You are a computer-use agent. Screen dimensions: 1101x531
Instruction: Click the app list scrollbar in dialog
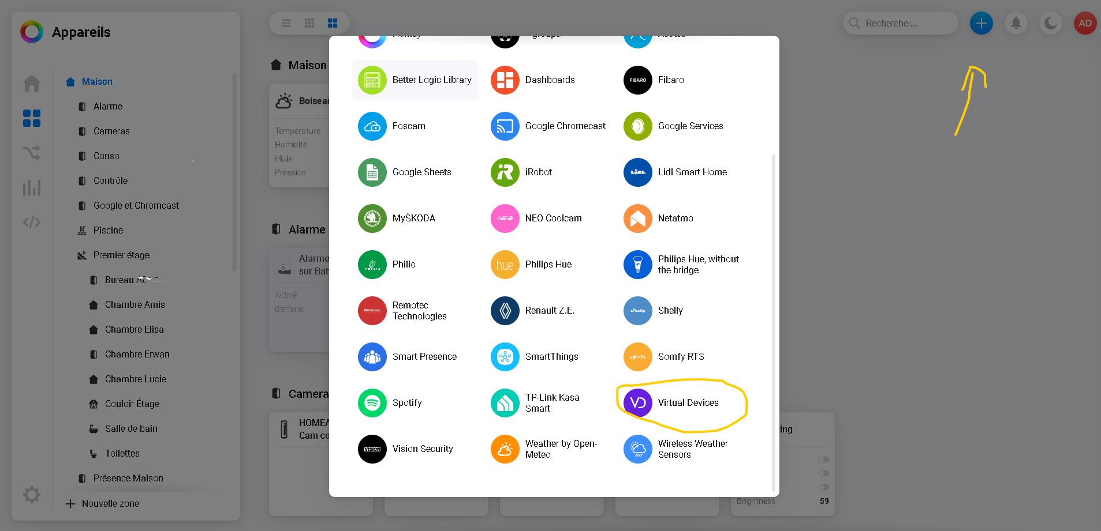[774, 323]
